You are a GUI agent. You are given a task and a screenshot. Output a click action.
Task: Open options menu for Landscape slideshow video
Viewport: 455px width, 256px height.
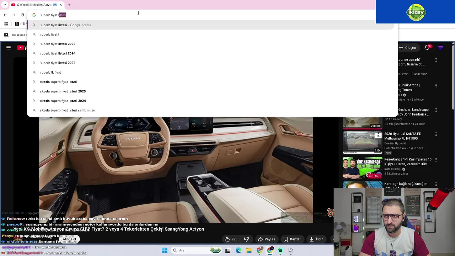pos(436,110)
